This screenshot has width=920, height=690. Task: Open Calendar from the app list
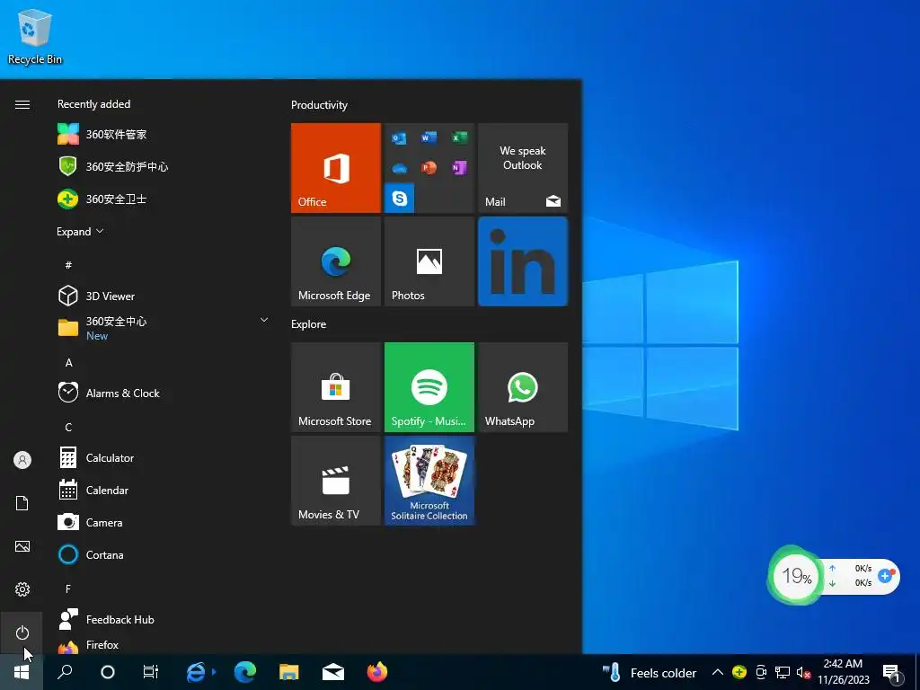164,490
